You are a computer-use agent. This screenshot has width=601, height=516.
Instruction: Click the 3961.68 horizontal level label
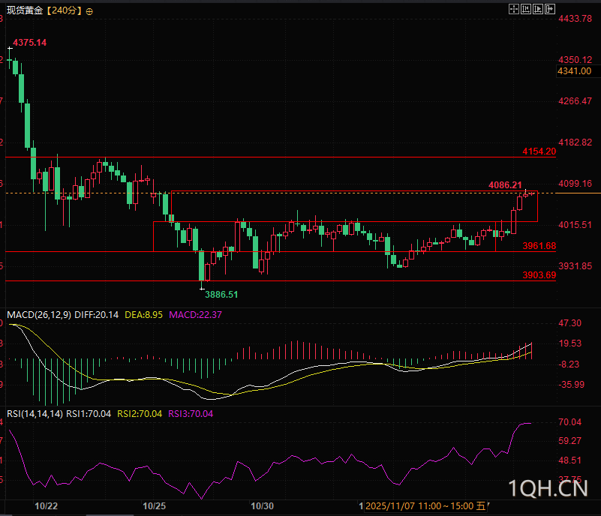point(539,246)
